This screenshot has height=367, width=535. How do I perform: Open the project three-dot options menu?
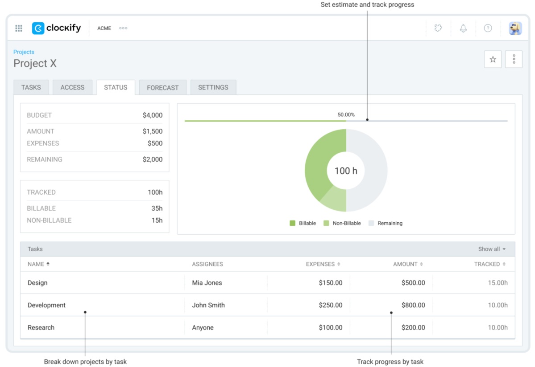(x=514, y=60)
